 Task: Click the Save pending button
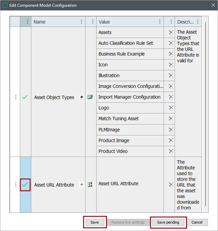coord(168,222)
